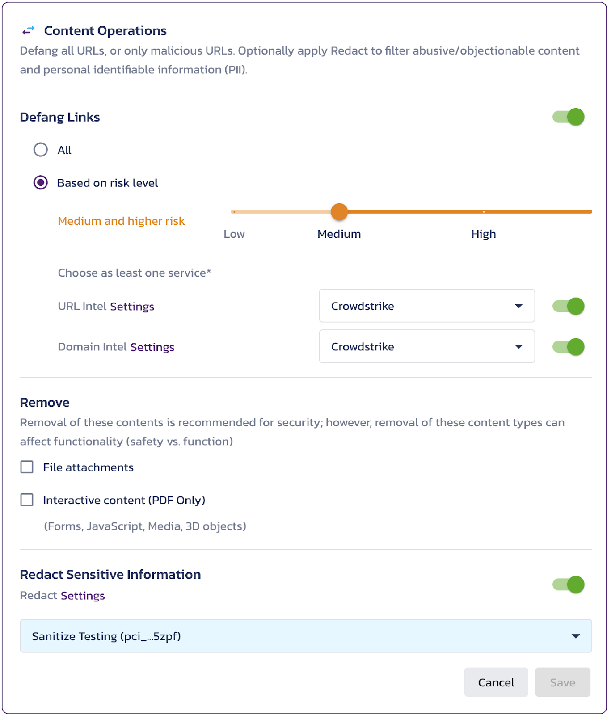
Task: Click the orange risk slider handle
Action: pos(339,212)
